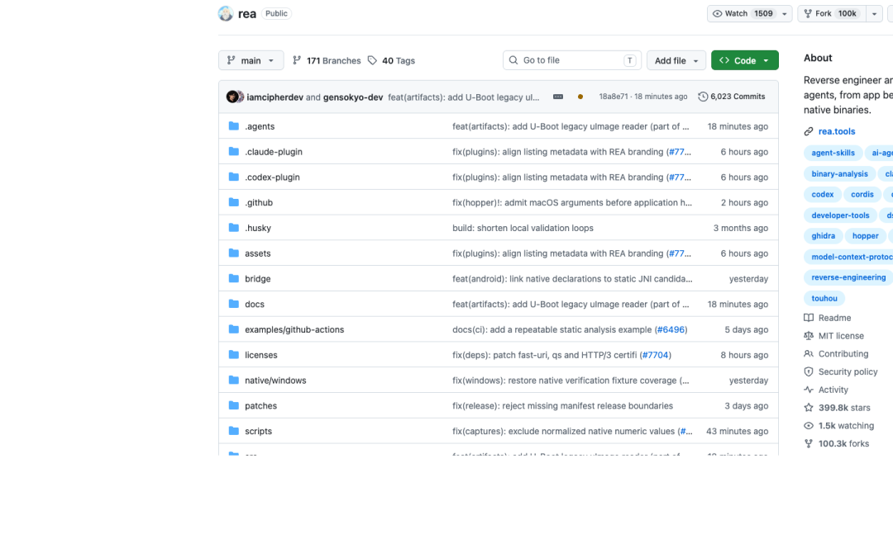Click the orange commit status dot
Viewport: 893px width, 539px height.
(x=580, y=97)
